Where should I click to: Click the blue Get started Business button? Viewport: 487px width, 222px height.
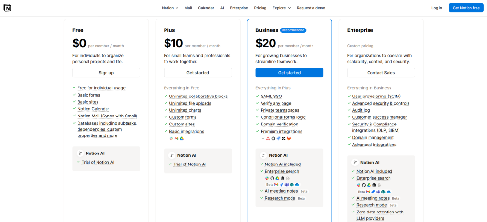point(290,73)
